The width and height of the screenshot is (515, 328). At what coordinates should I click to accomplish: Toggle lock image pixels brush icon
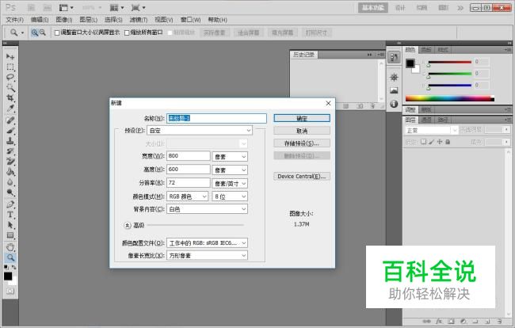click(432, 142)
